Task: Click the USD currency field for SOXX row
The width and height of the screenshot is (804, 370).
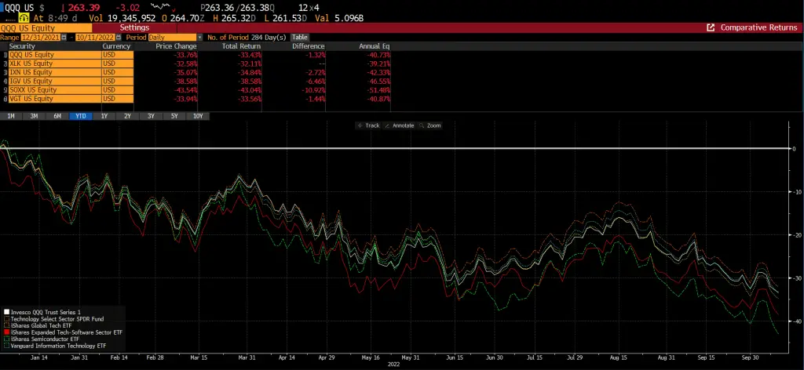Action: point(118,89)
